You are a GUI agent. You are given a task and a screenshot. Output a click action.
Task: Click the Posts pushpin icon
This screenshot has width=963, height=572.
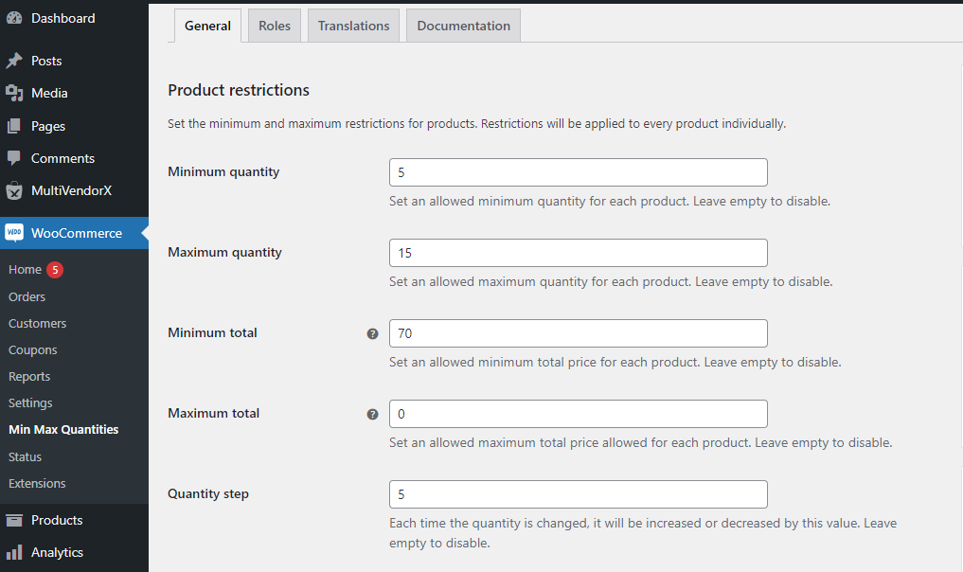(x=14, y=61)
